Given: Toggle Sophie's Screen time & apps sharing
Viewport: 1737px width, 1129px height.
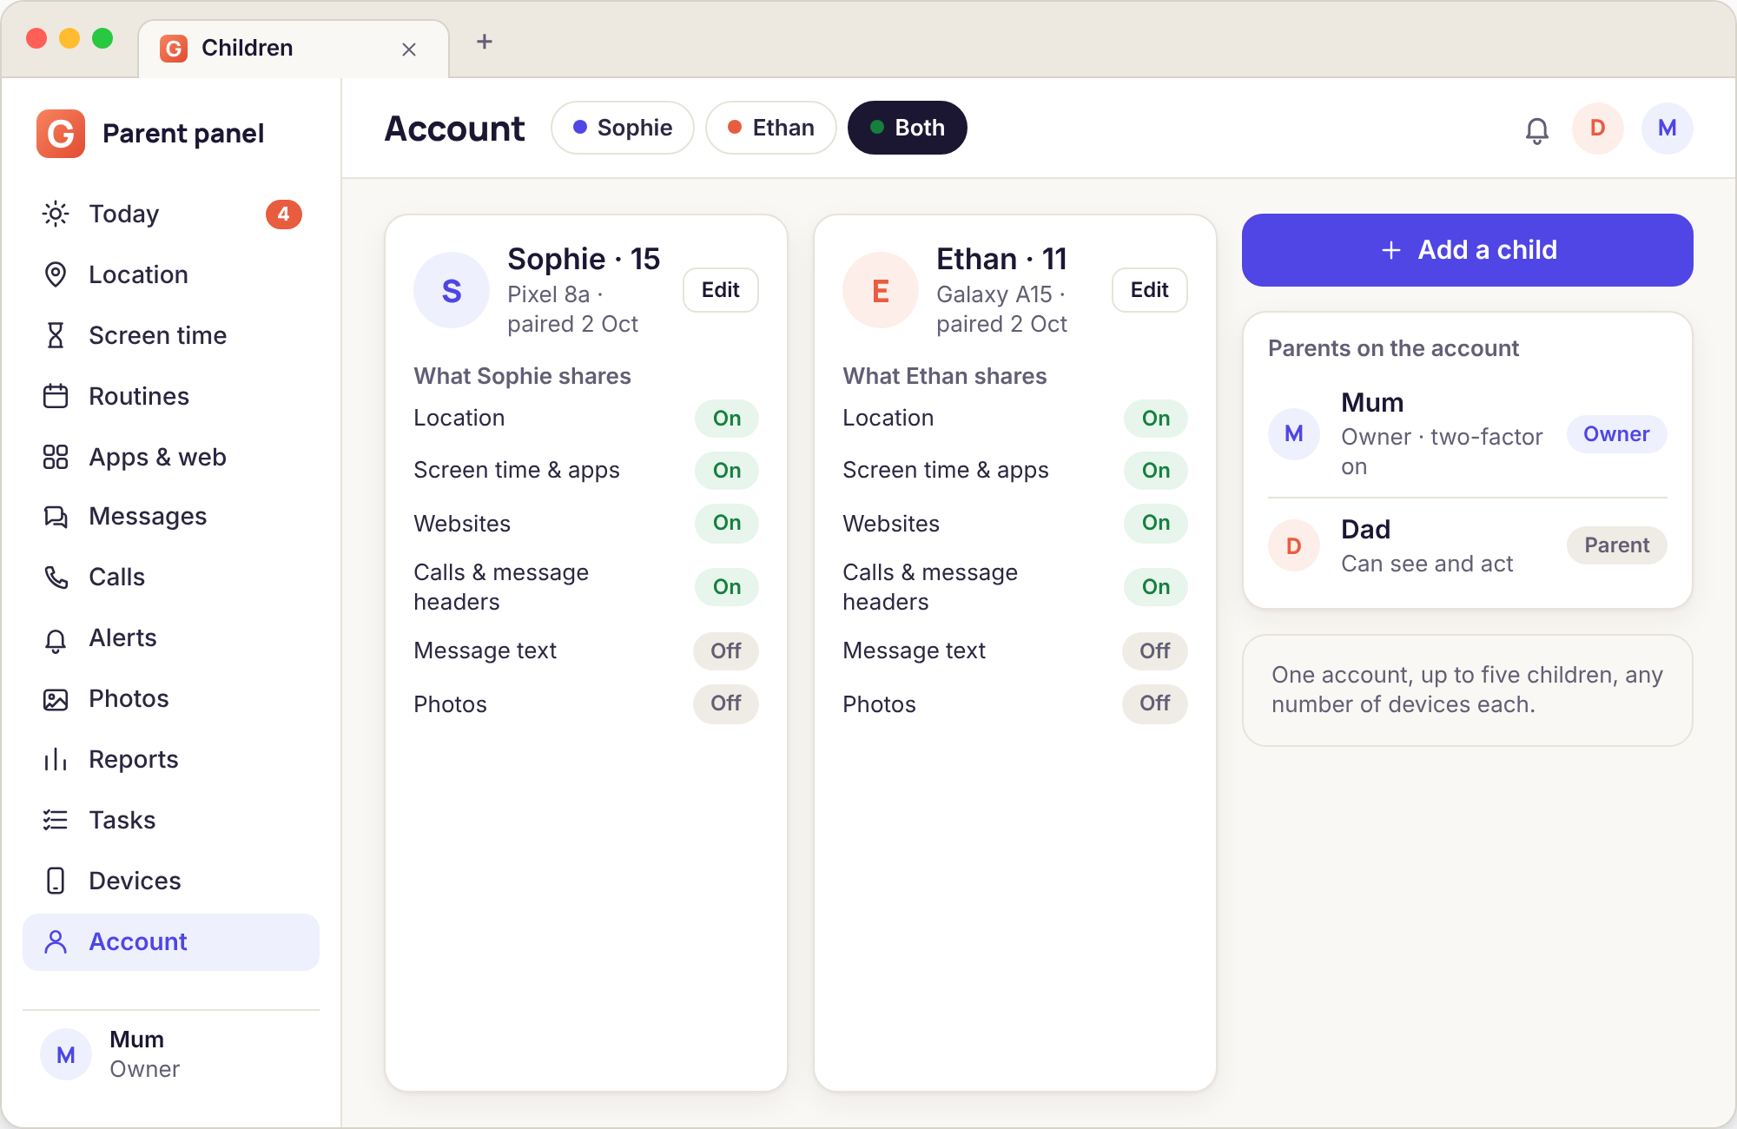Looking at the screenshot, I should (x=727, y=471).
